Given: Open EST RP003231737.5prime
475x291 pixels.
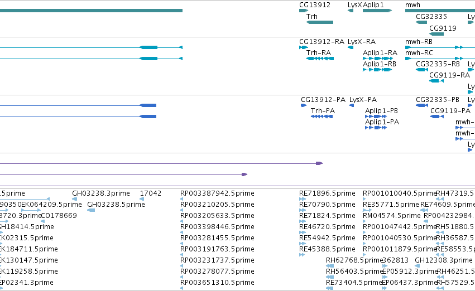Looking at the screenshot, I should pos(217,260).
